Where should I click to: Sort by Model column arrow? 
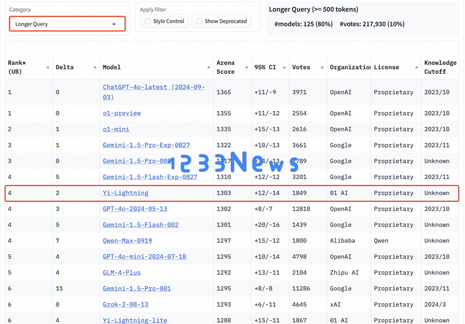point(209,67)
